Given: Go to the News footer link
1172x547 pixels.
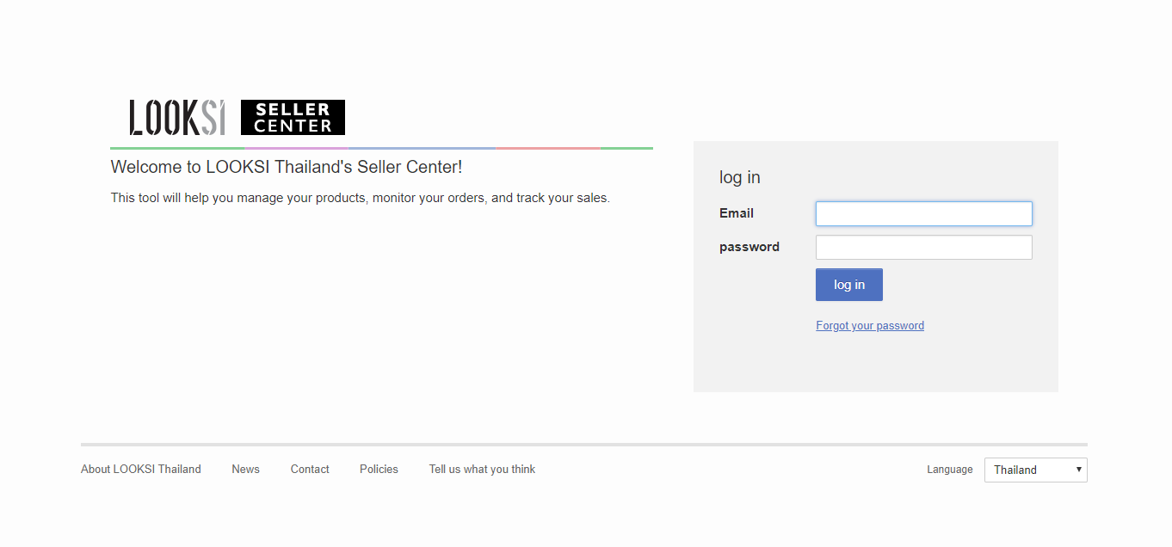Looking at the screenshot, I should (x=245, y=469).
